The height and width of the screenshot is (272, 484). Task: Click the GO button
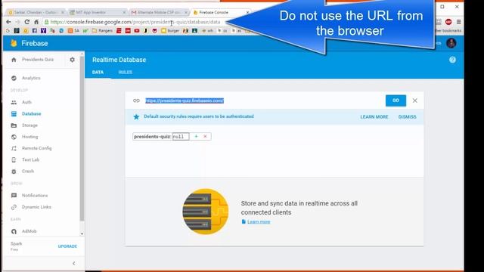[x=396, y=100]
